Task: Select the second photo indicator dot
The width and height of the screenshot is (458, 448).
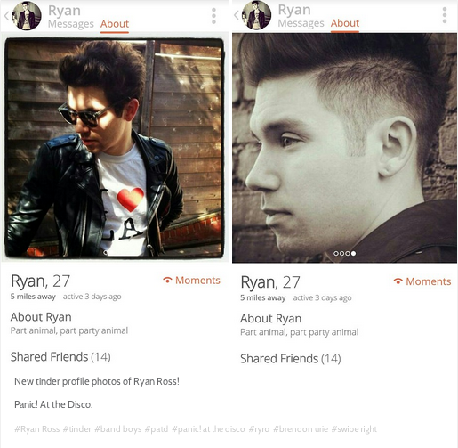Action: click(341, 254)
